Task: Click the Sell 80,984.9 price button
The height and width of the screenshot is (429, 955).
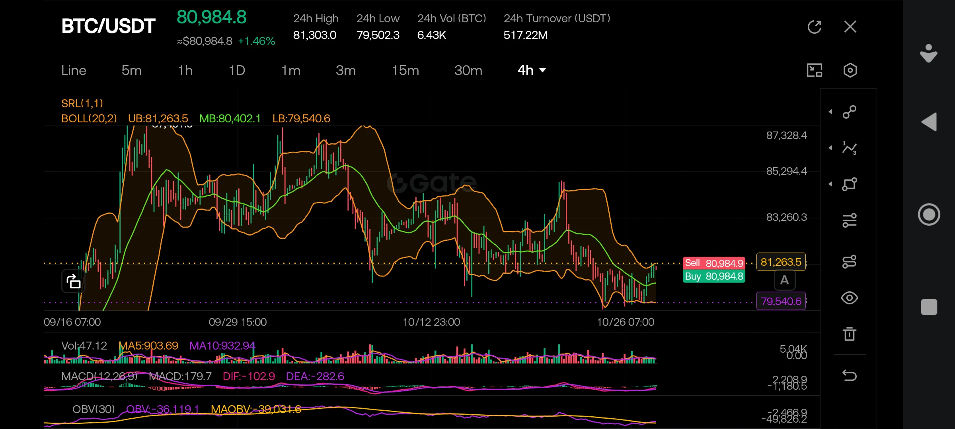Action: [714, 263]
